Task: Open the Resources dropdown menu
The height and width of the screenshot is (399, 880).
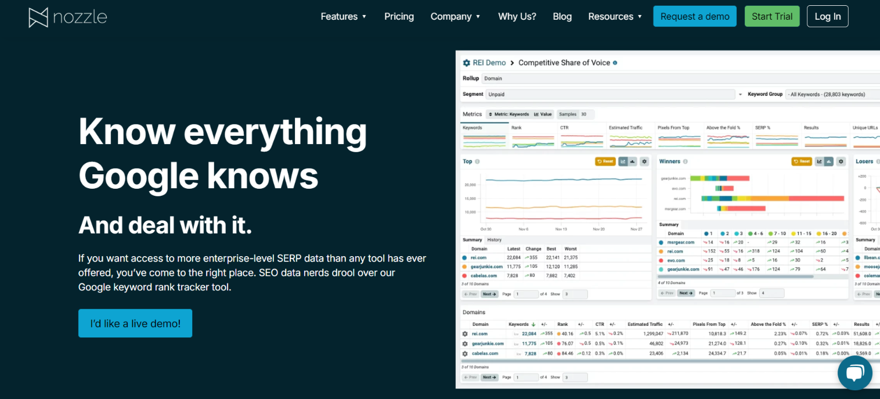Action: click(615, 16)
